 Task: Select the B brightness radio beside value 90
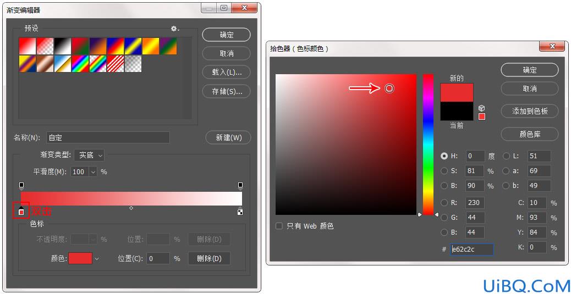point(444,186)
